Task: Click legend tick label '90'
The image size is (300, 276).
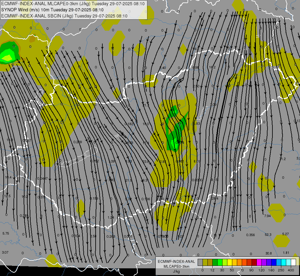Action: coord(251,270)
